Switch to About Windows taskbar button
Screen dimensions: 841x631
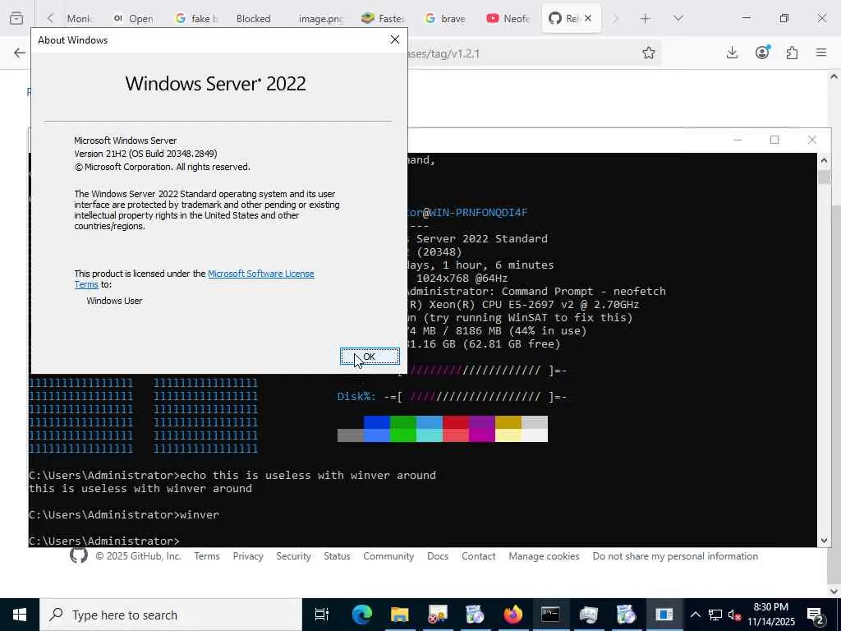pyautogui.click(x=664, y=615)
